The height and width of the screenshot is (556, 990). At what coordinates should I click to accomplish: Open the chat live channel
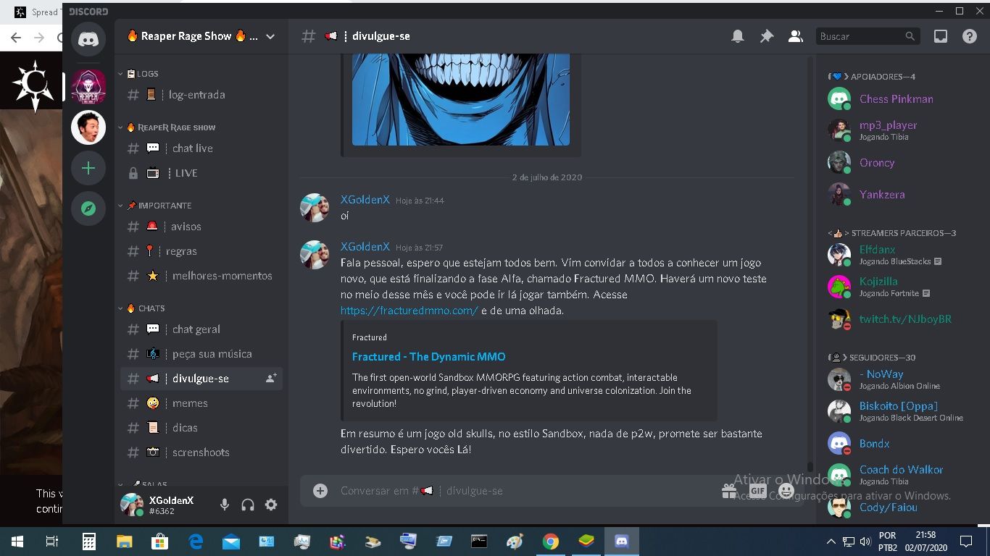pyautogui.click(x=201, y=148)
